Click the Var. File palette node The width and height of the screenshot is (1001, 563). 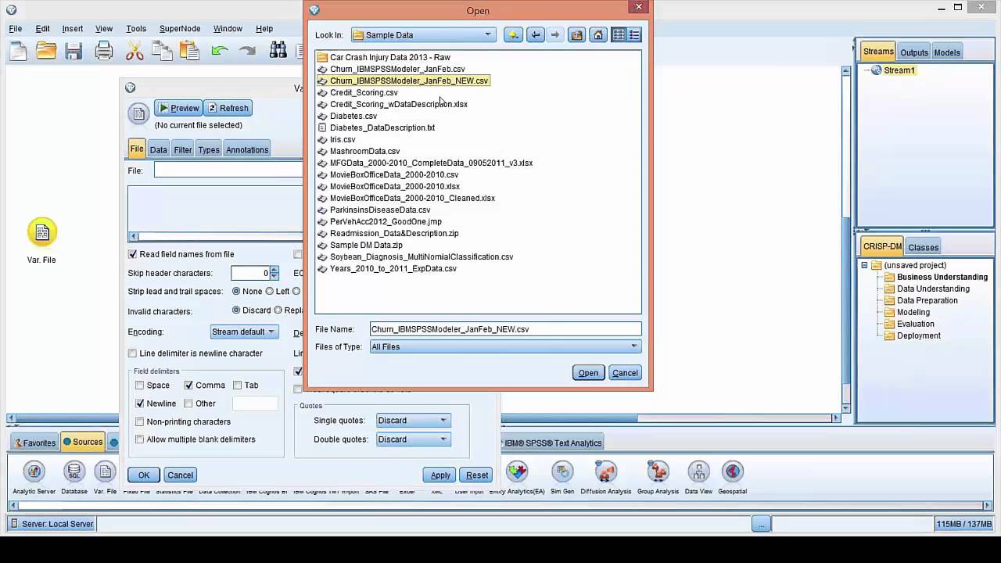pyautogui.click(x=105, y=472)
